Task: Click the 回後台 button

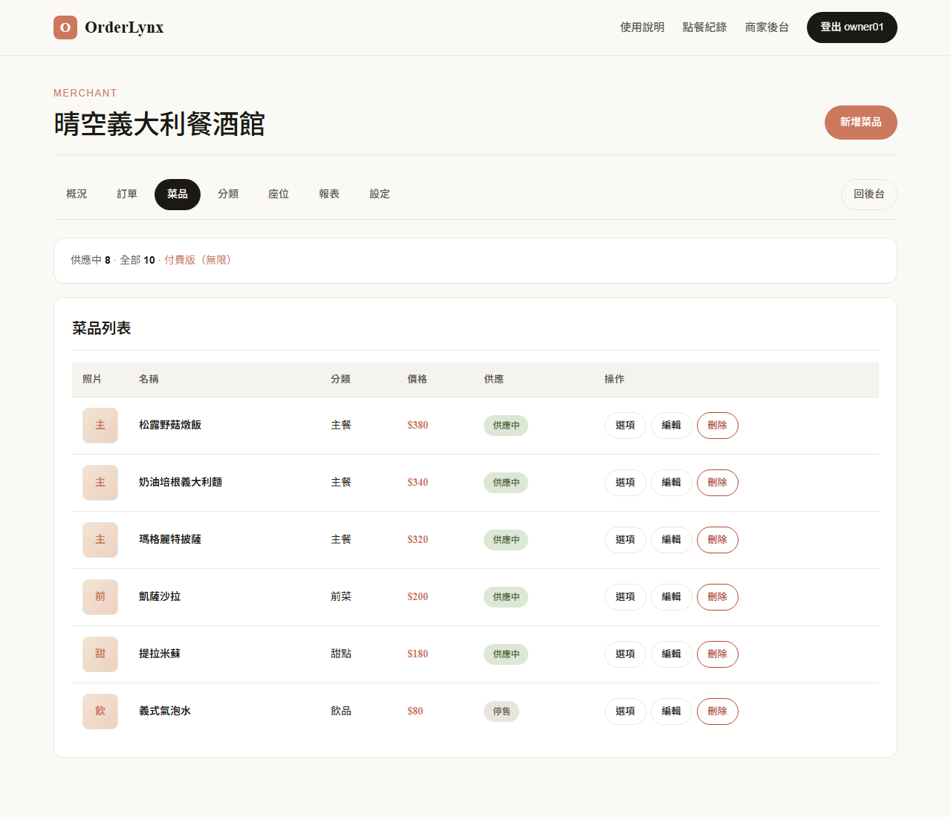Action: [x=869, y=195]
